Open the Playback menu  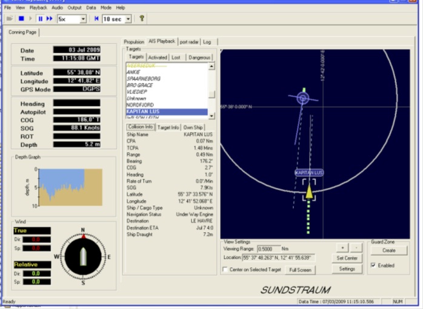point(38,7)
